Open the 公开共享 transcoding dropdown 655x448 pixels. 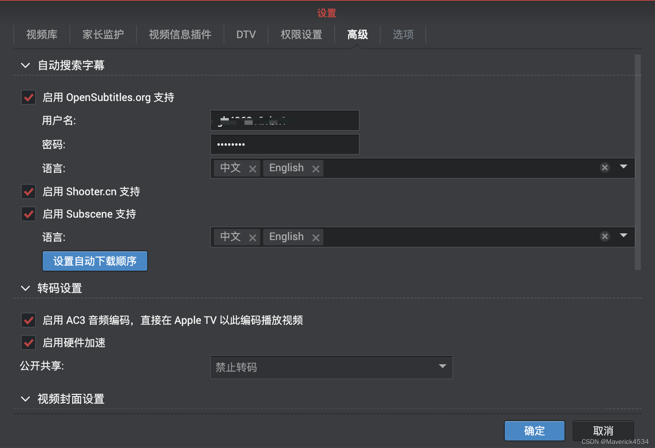(x=442, y=367)
